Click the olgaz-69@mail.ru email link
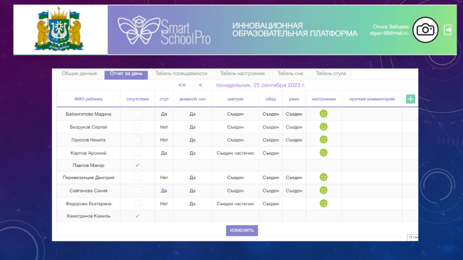This screenshot has height=260, width=463. (x=389, y=34)
